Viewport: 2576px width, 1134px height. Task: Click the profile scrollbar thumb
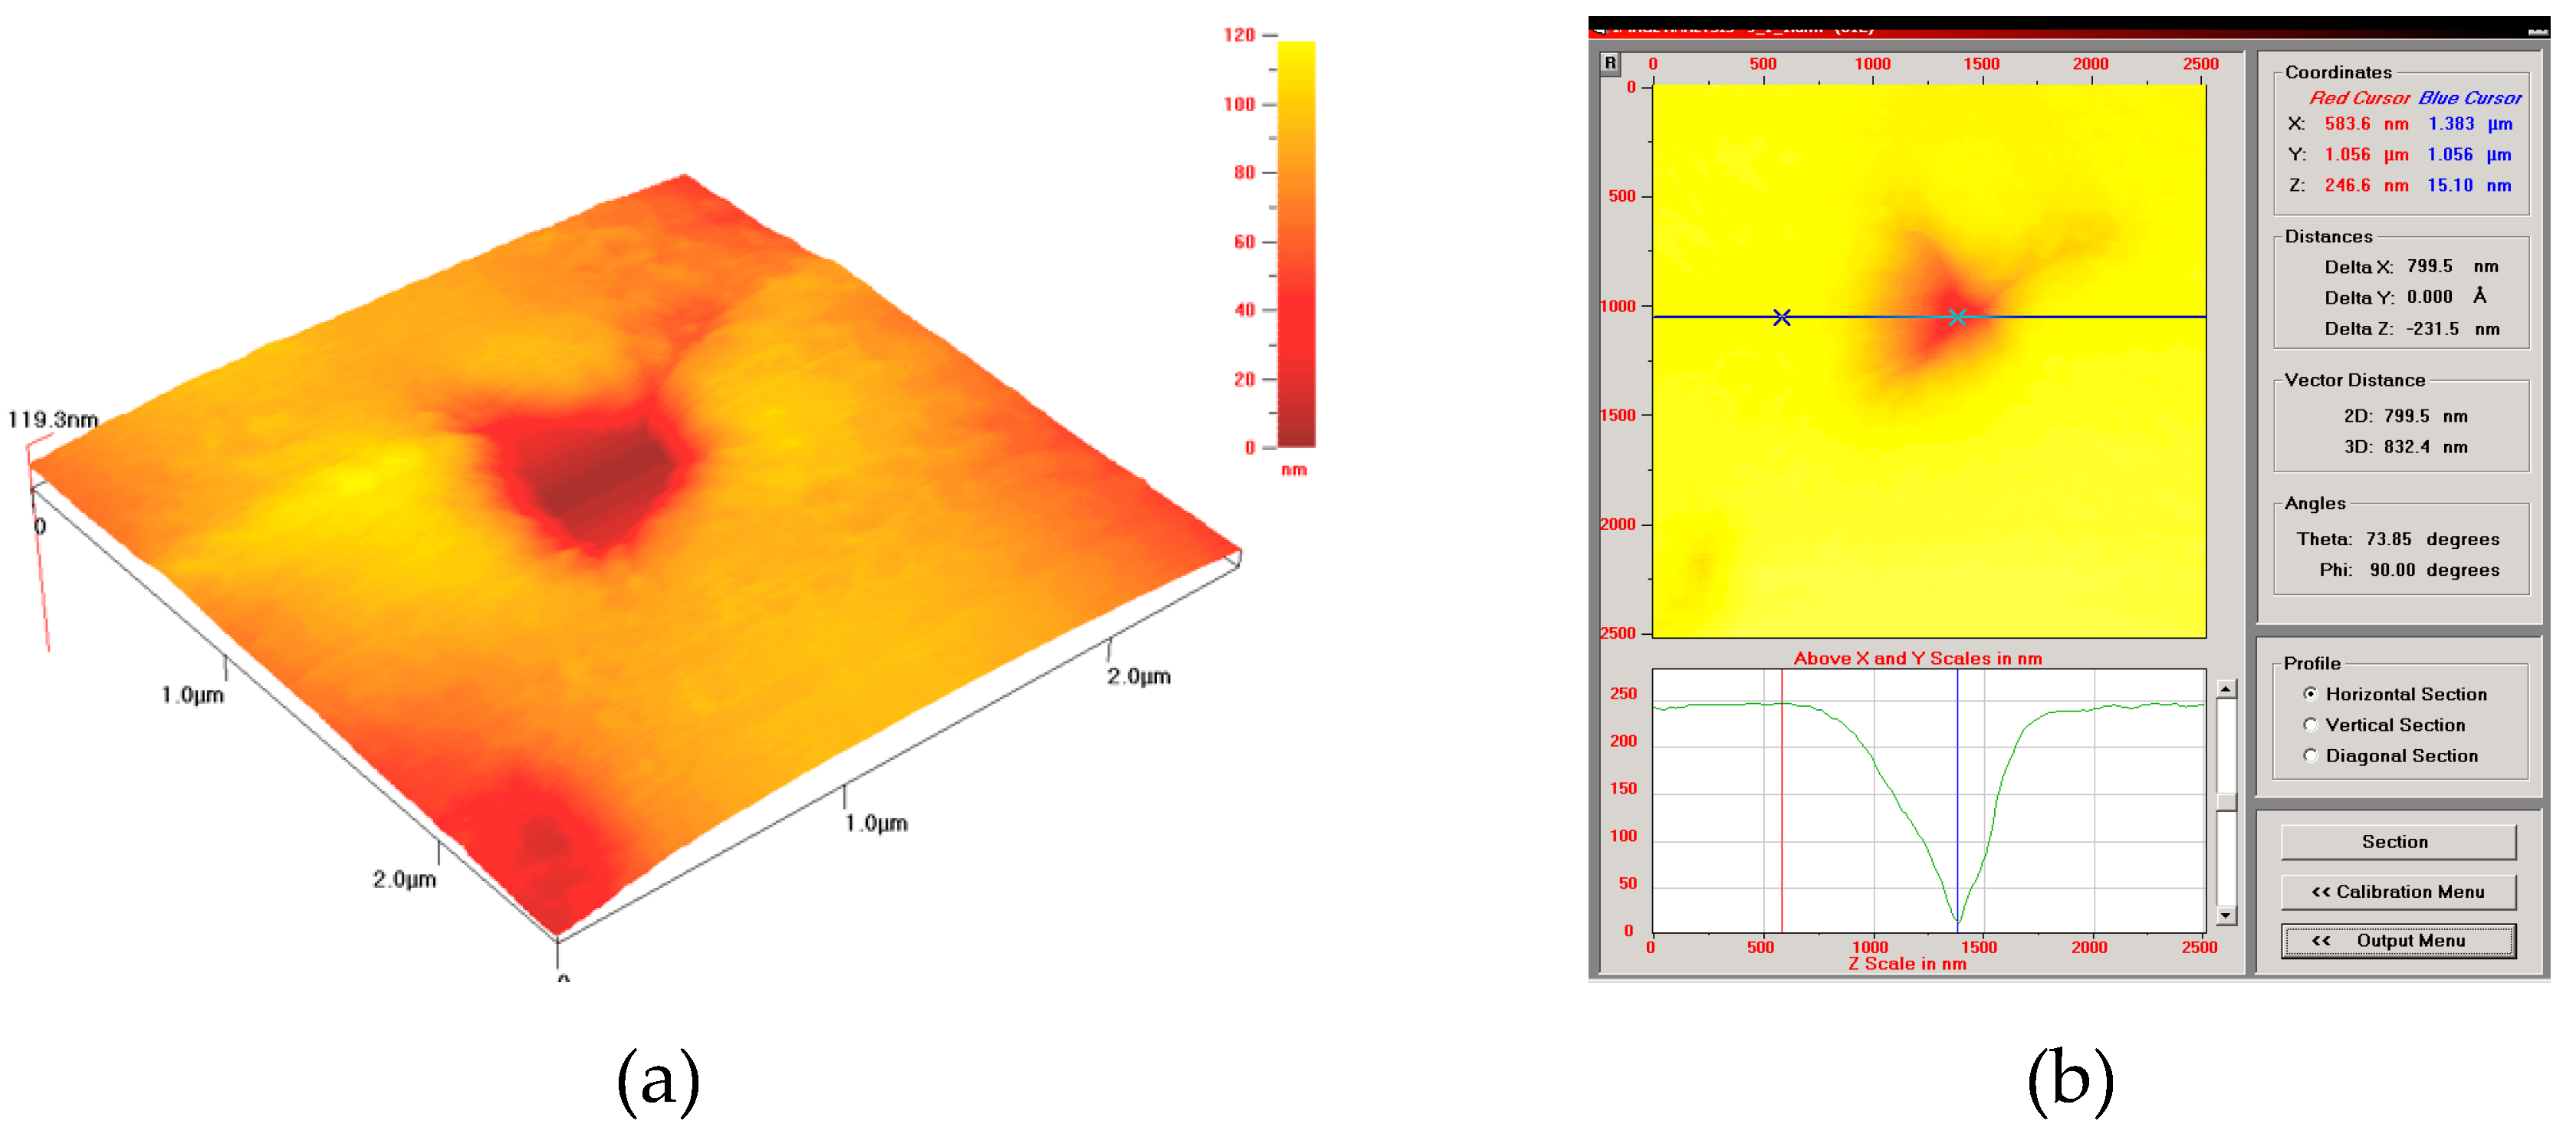pyautogui.click(x=2226, y=802)
